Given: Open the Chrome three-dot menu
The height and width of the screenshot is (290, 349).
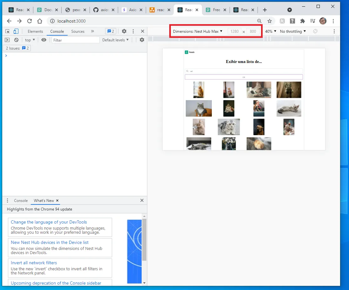Looking at the screenshot, I should point(333,21).
